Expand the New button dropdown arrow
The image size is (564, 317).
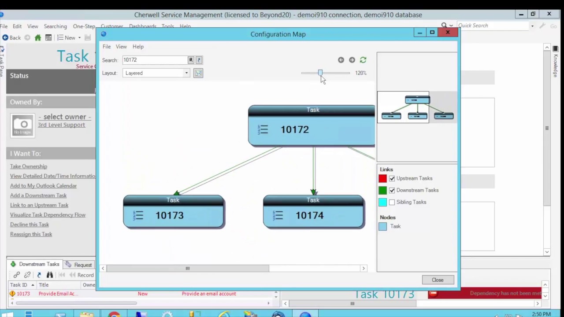point(79,38)
